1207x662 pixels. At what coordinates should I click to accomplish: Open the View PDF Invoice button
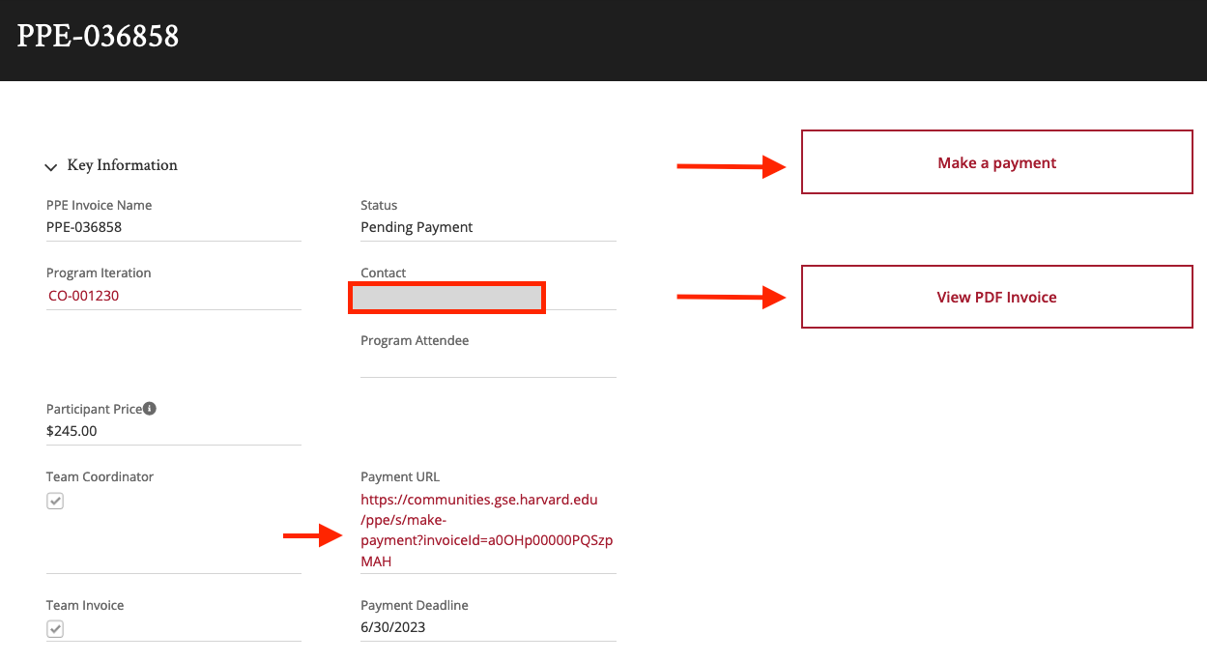[996, 297]
